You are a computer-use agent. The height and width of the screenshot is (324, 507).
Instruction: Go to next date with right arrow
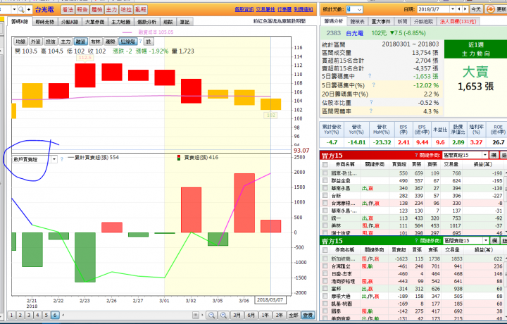point(465,9)
